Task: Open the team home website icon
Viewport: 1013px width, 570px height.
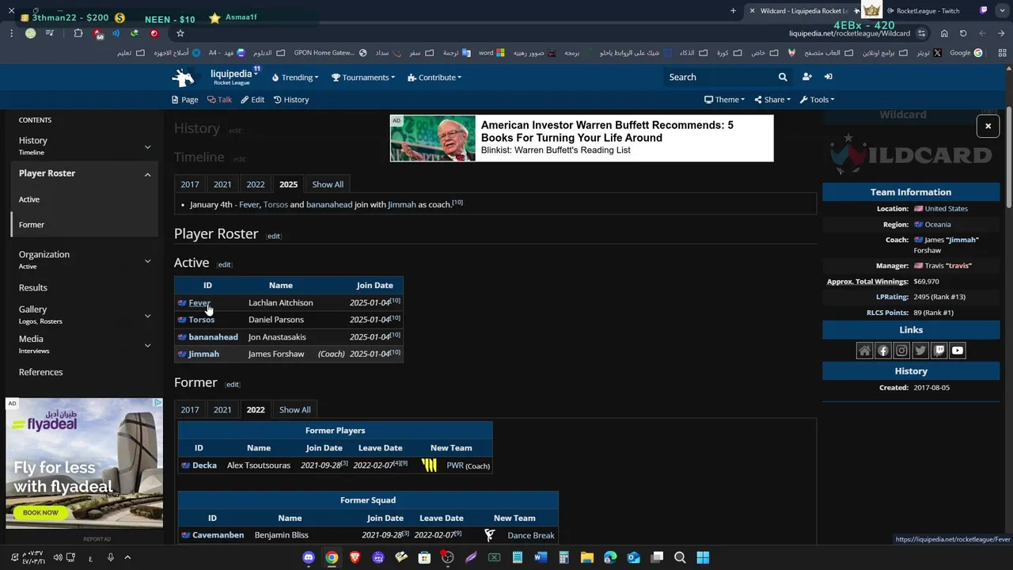Action: 864,351
